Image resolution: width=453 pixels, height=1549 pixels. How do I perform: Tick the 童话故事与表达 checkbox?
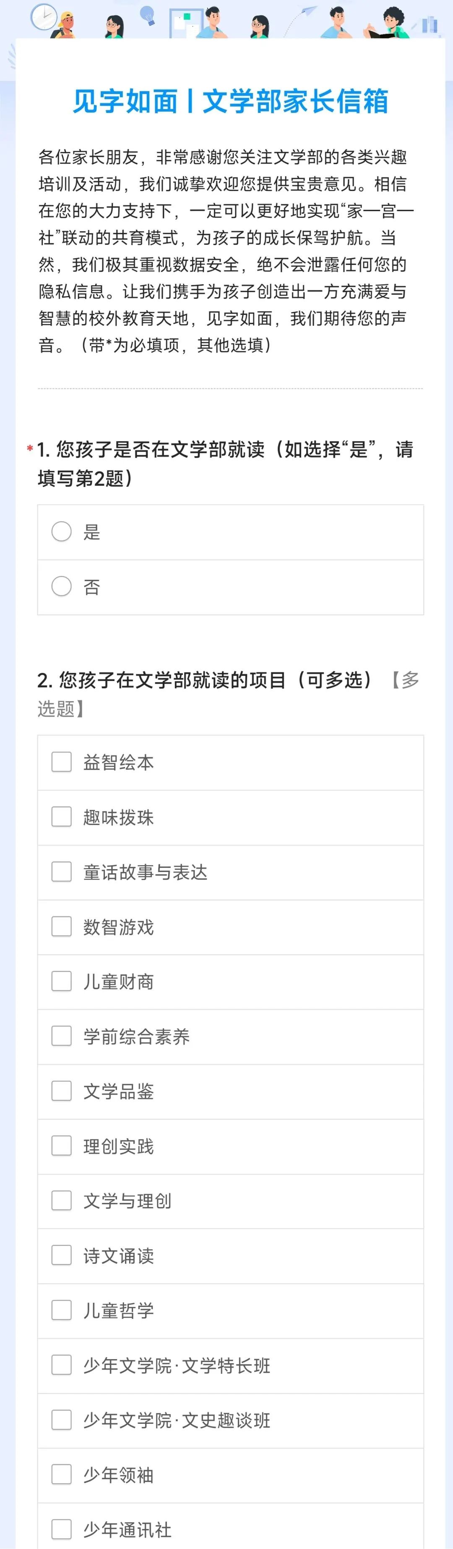(61, 871)
